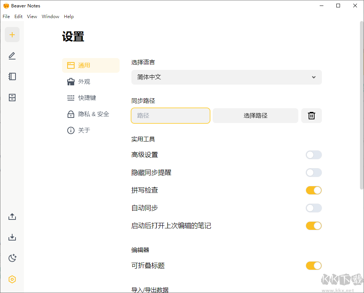Open the notebook icon in the sidebar
Viewport: 364px width, 293px height.
click(12, 76)
